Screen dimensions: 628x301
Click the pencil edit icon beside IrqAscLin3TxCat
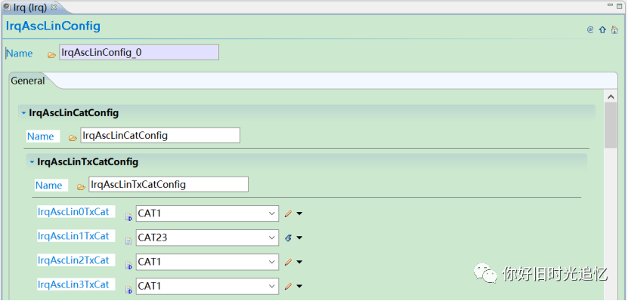pos(288,286)
